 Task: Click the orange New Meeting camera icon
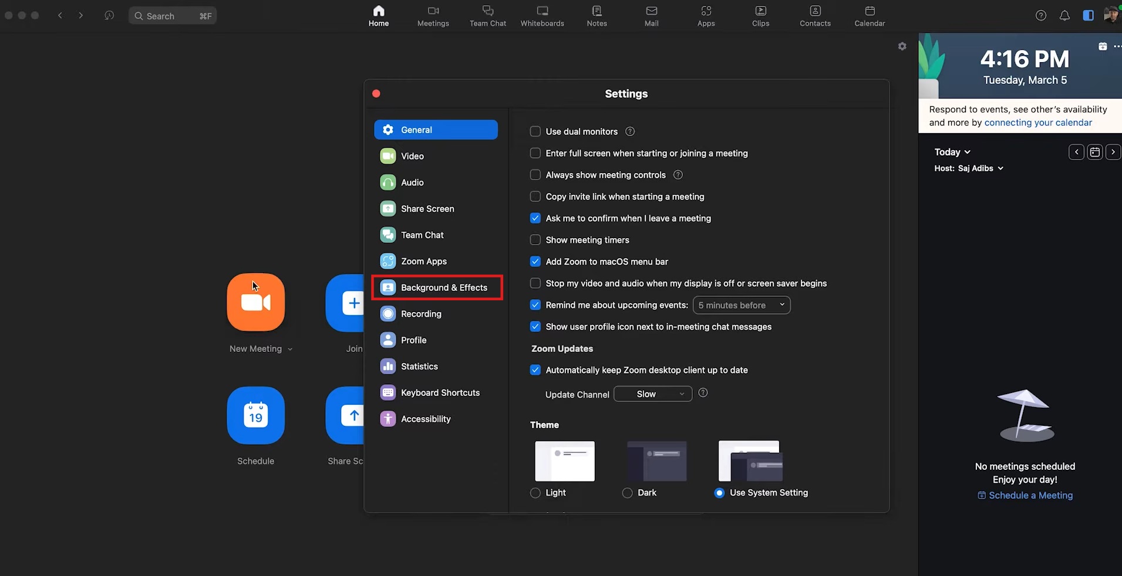pyautogui.click(x=256, y=302)
